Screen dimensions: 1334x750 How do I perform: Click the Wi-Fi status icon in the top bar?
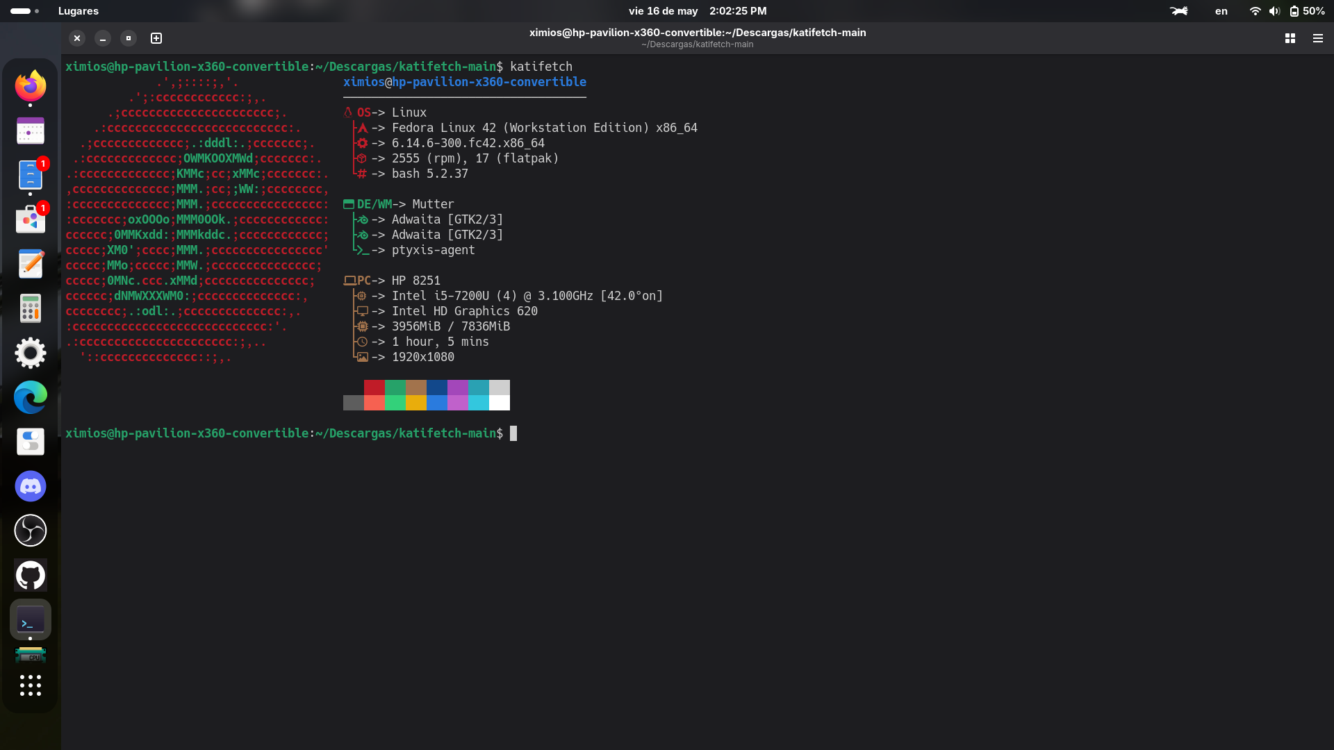1255,11
